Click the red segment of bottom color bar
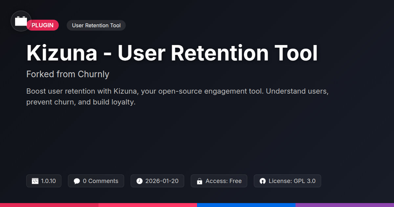This screenshot has height=207, width=394. [x=49, y=205]
